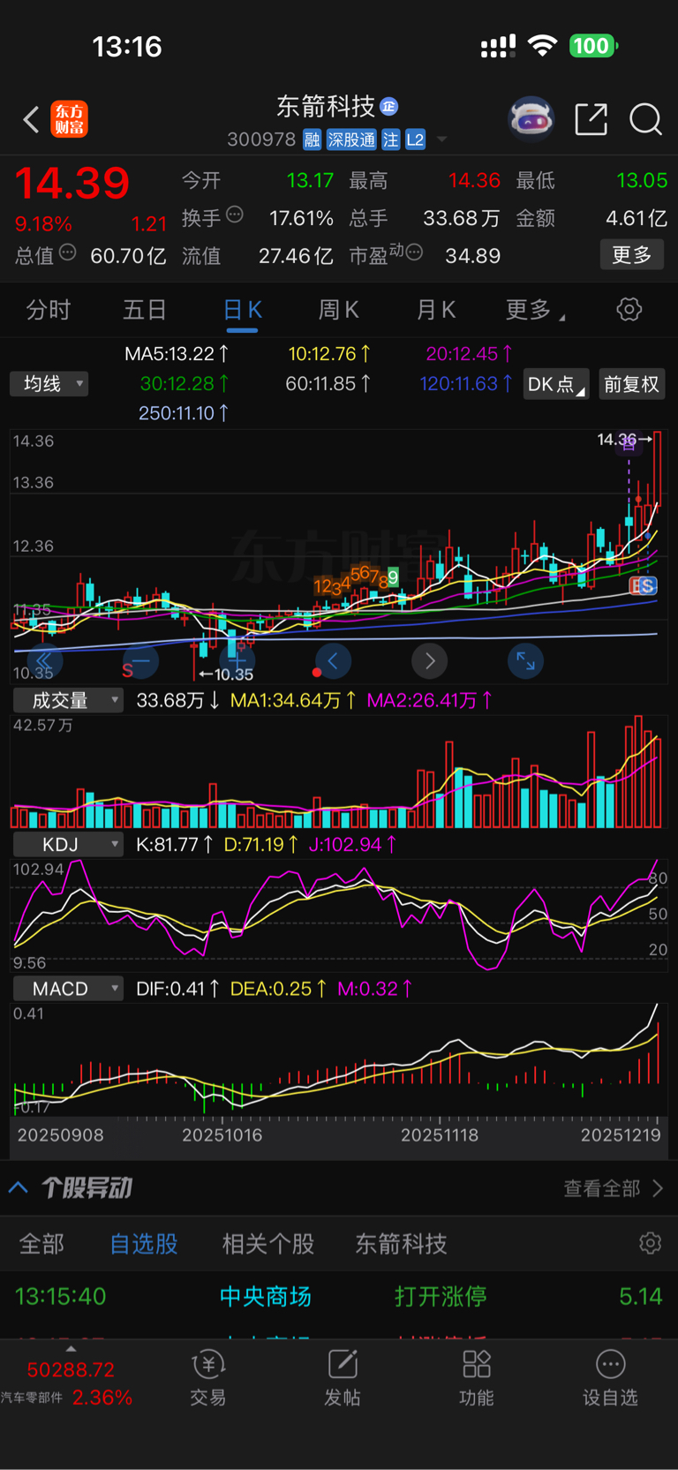Viewport: 678px width, 1470px height.
Task: Tap the share export icon
Action: click(x=591, y=118)
